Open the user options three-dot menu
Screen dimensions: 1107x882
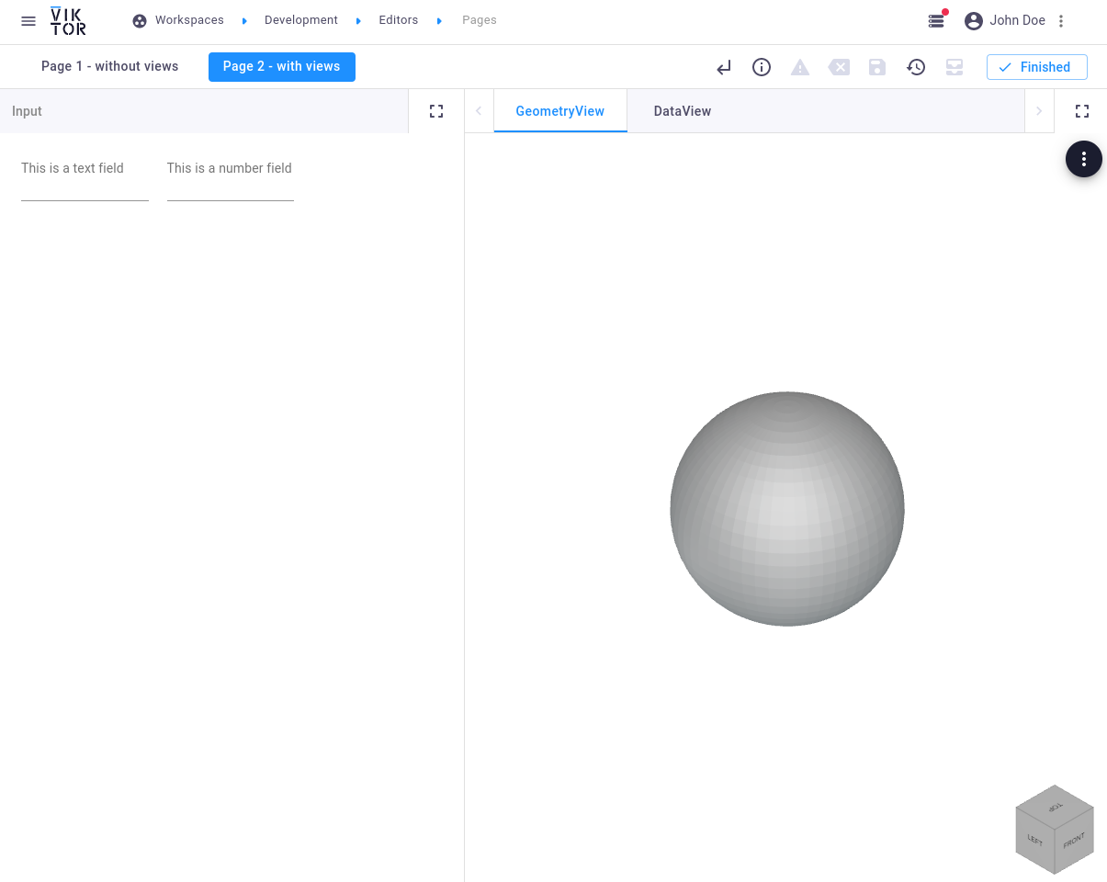point(1061,21)
